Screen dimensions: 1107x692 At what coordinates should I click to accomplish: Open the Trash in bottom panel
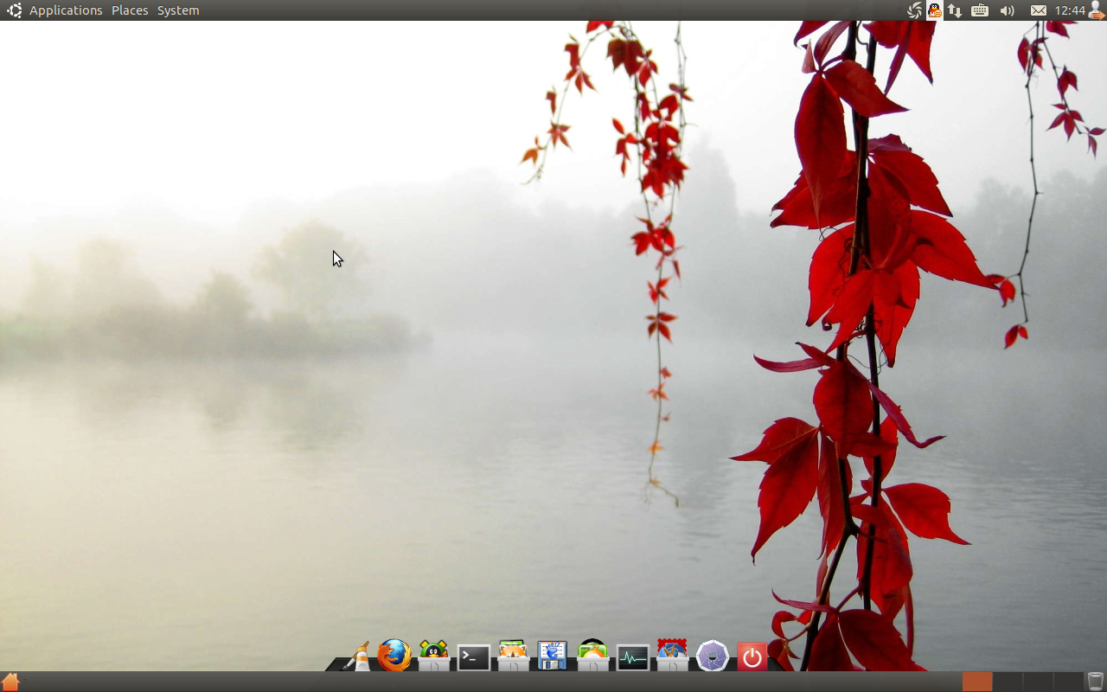click(x=1096, y=682)
